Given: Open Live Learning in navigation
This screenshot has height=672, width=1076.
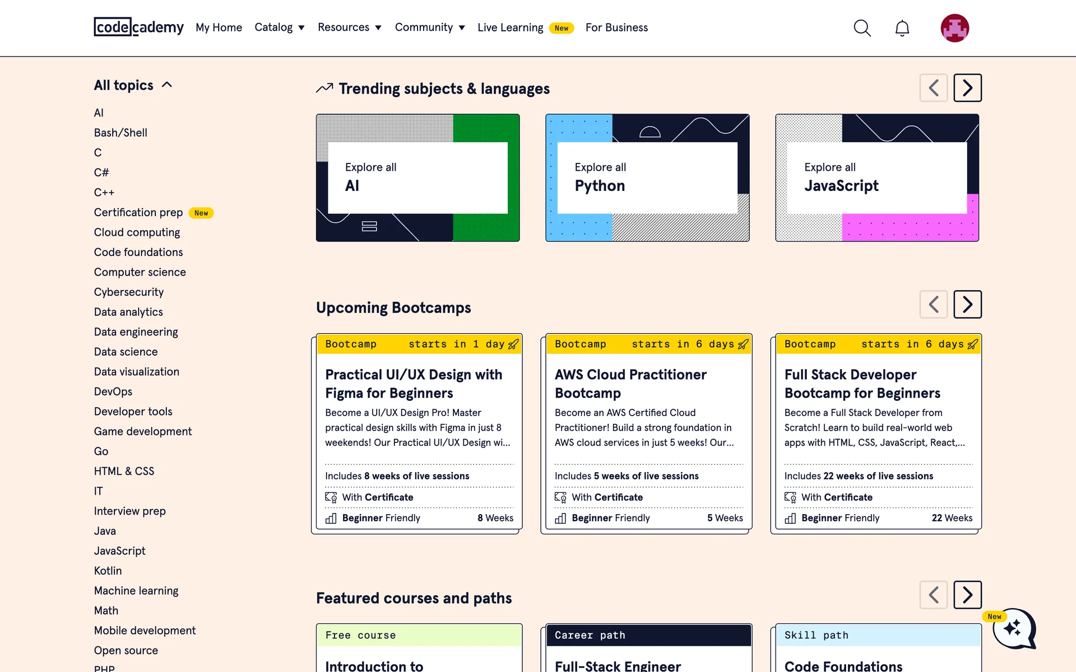Looking at the screenshot, I should click(510, 27).
